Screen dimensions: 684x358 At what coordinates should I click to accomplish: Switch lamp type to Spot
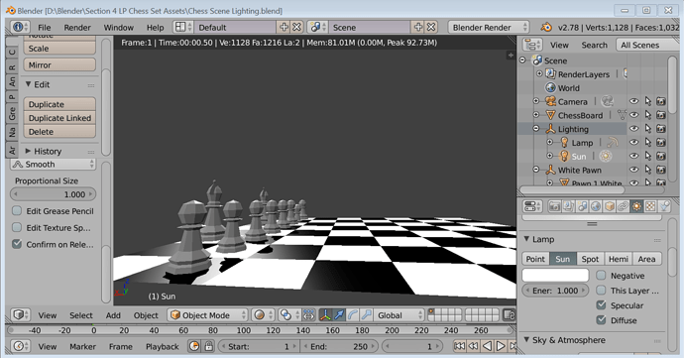point(590,259)
